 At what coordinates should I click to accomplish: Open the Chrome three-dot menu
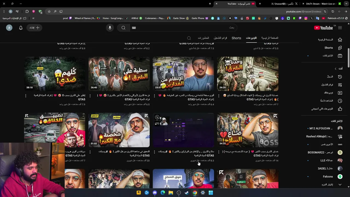pos(4,11)
